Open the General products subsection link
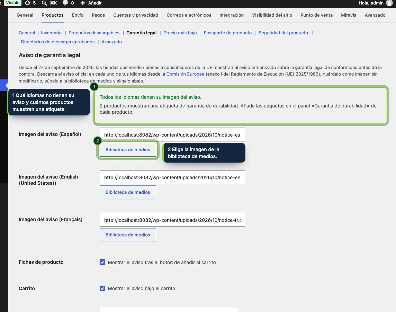 pos(27,33)
